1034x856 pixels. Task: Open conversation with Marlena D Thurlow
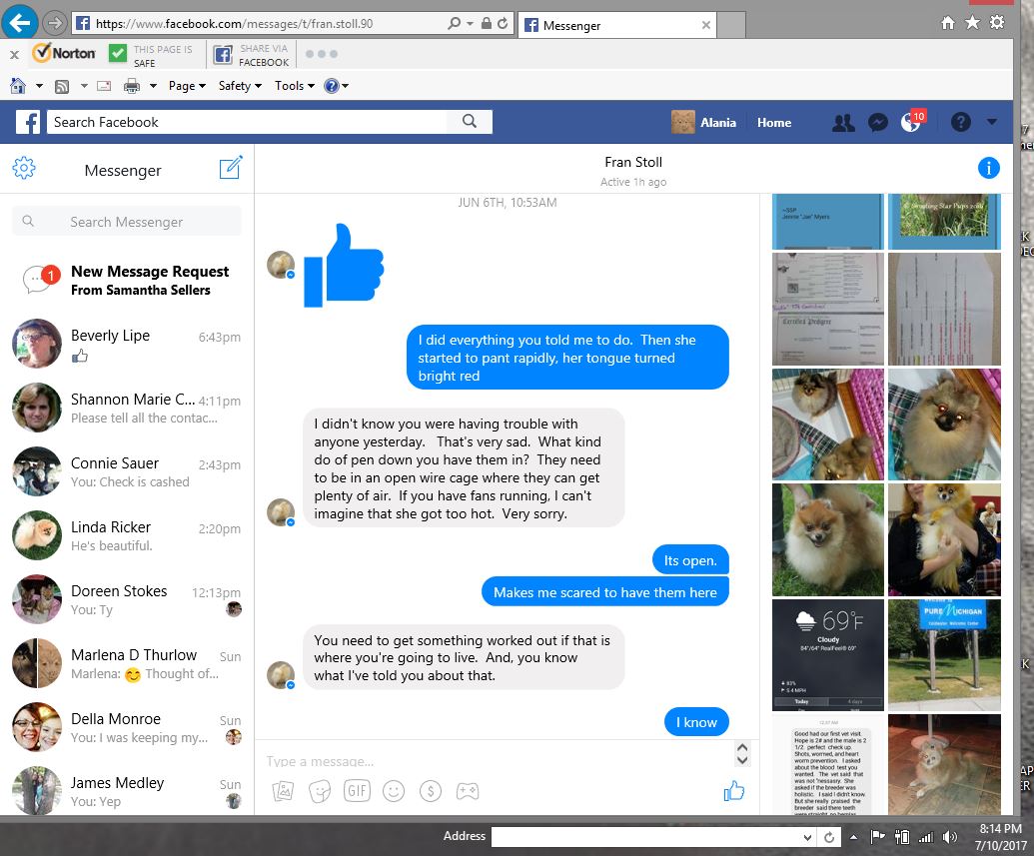[127, 664]
